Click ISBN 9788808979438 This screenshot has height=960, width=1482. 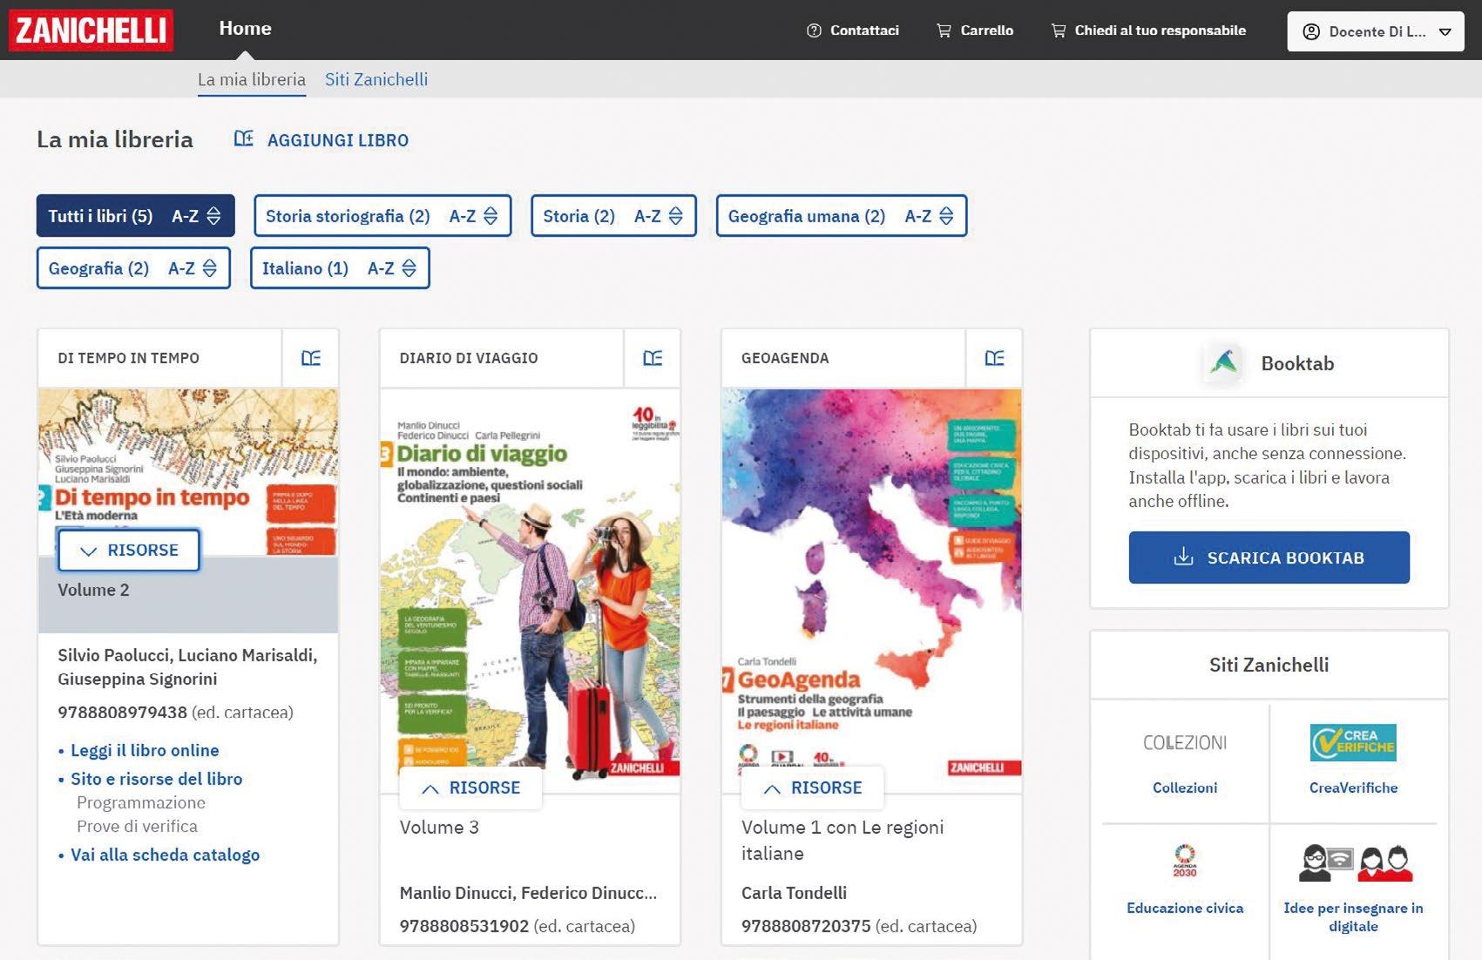(x=122, y=713)
